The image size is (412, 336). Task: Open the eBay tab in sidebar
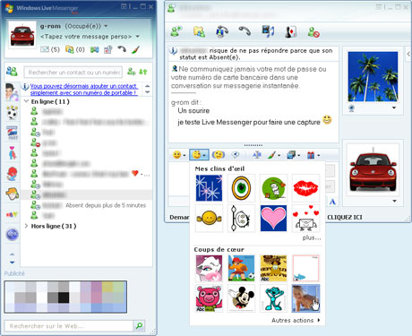point(13,214)
